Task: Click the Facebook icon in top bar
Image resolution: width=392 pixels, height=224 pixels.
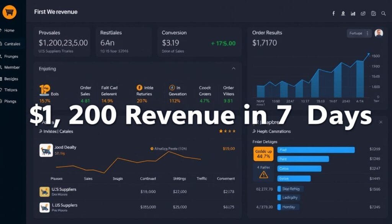Action: [x=333, y=13]
